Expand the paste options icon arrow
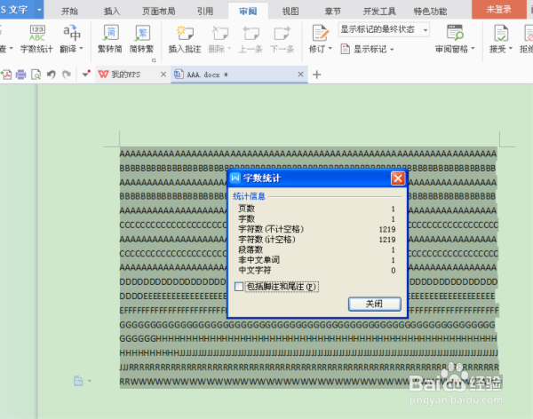This screenshot has width=533, height=419. pyautogui.click(x=90, y=381)
